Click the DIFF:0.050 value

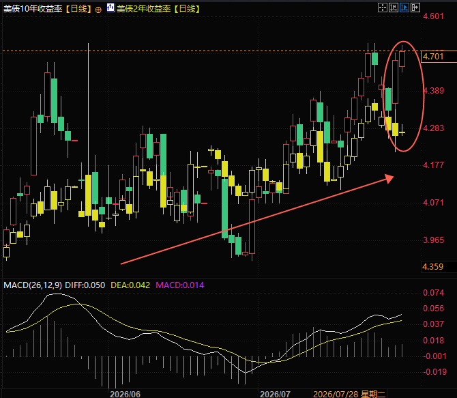85,285
